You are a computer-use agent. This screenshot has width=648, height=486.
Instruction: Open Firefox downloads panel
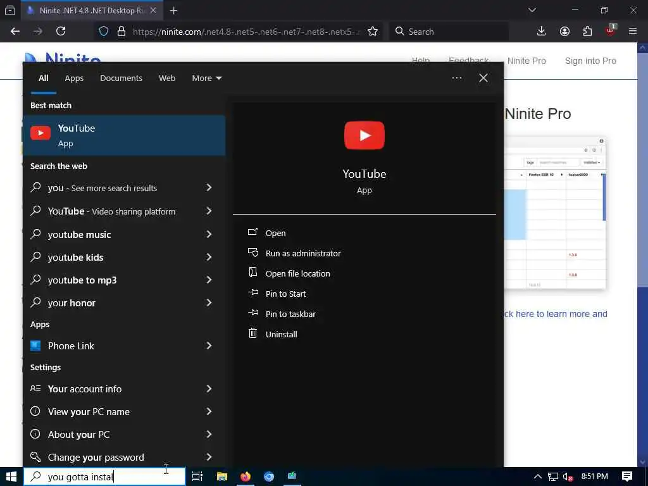pos(541,32)
